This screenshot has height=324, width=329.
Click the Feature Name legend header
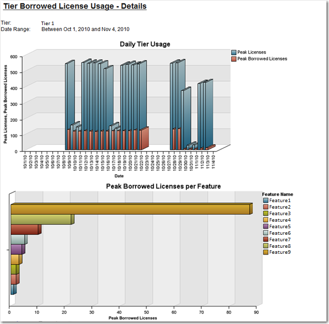pyautogui.click(x=277, y=194)
